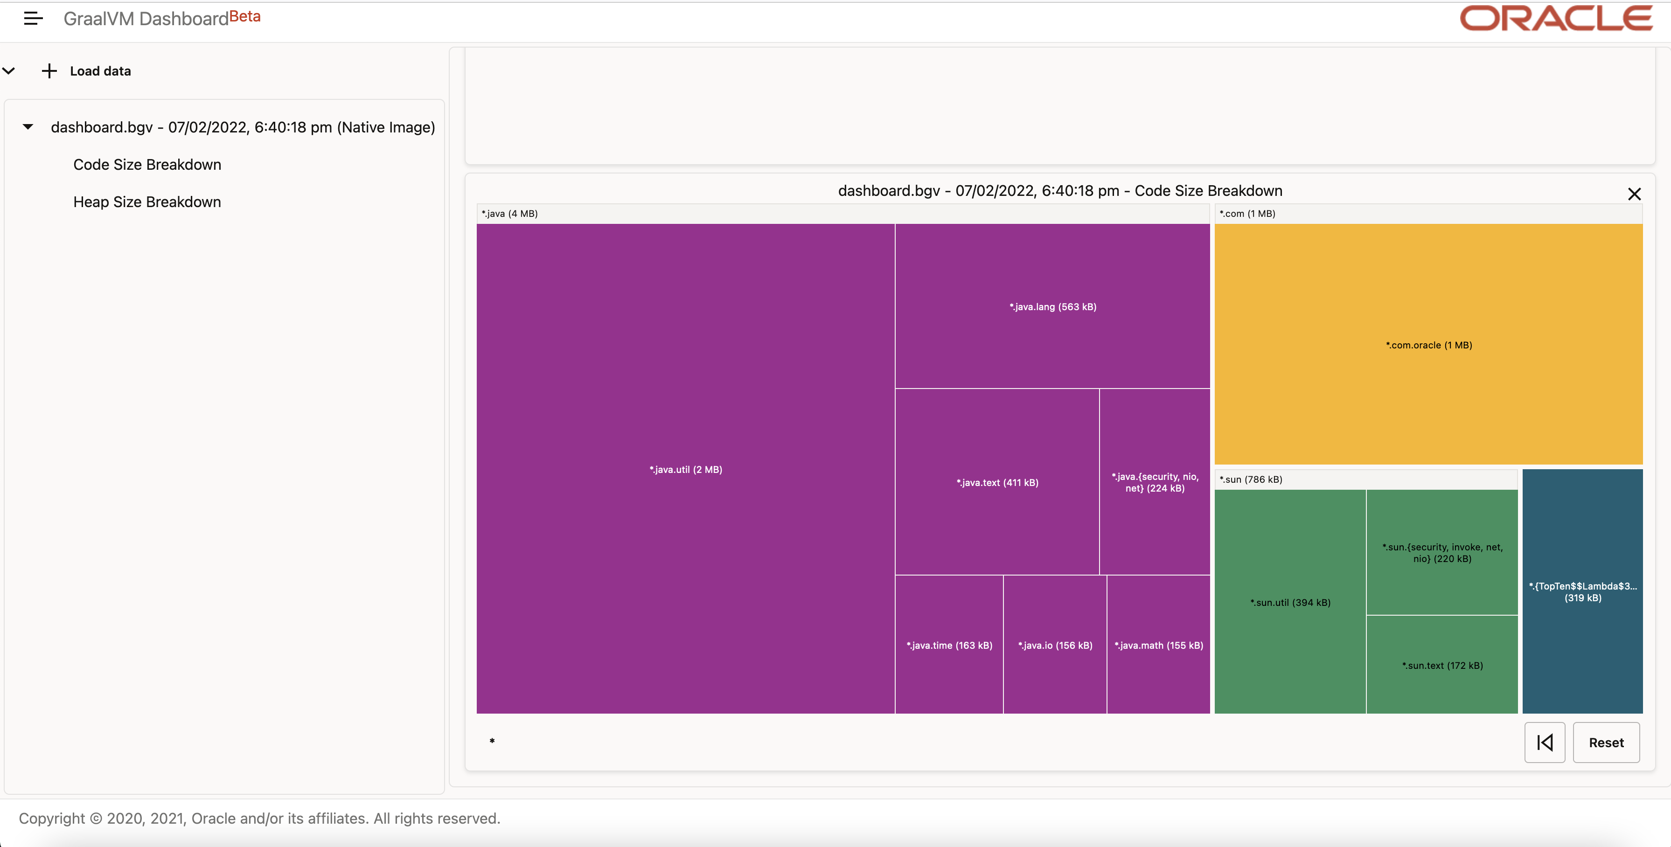Open the *.java.io (156 kB) block

1055,645
